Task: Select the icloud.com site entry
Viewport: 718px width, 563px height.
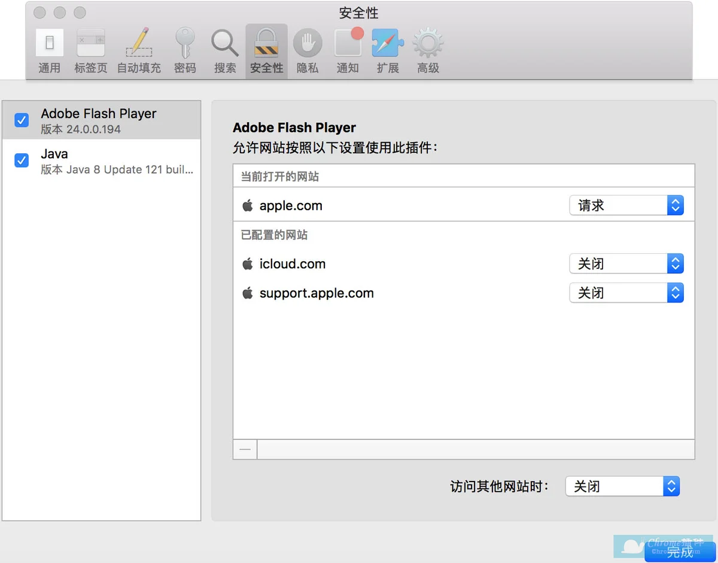Action: [x=464, y=264]
